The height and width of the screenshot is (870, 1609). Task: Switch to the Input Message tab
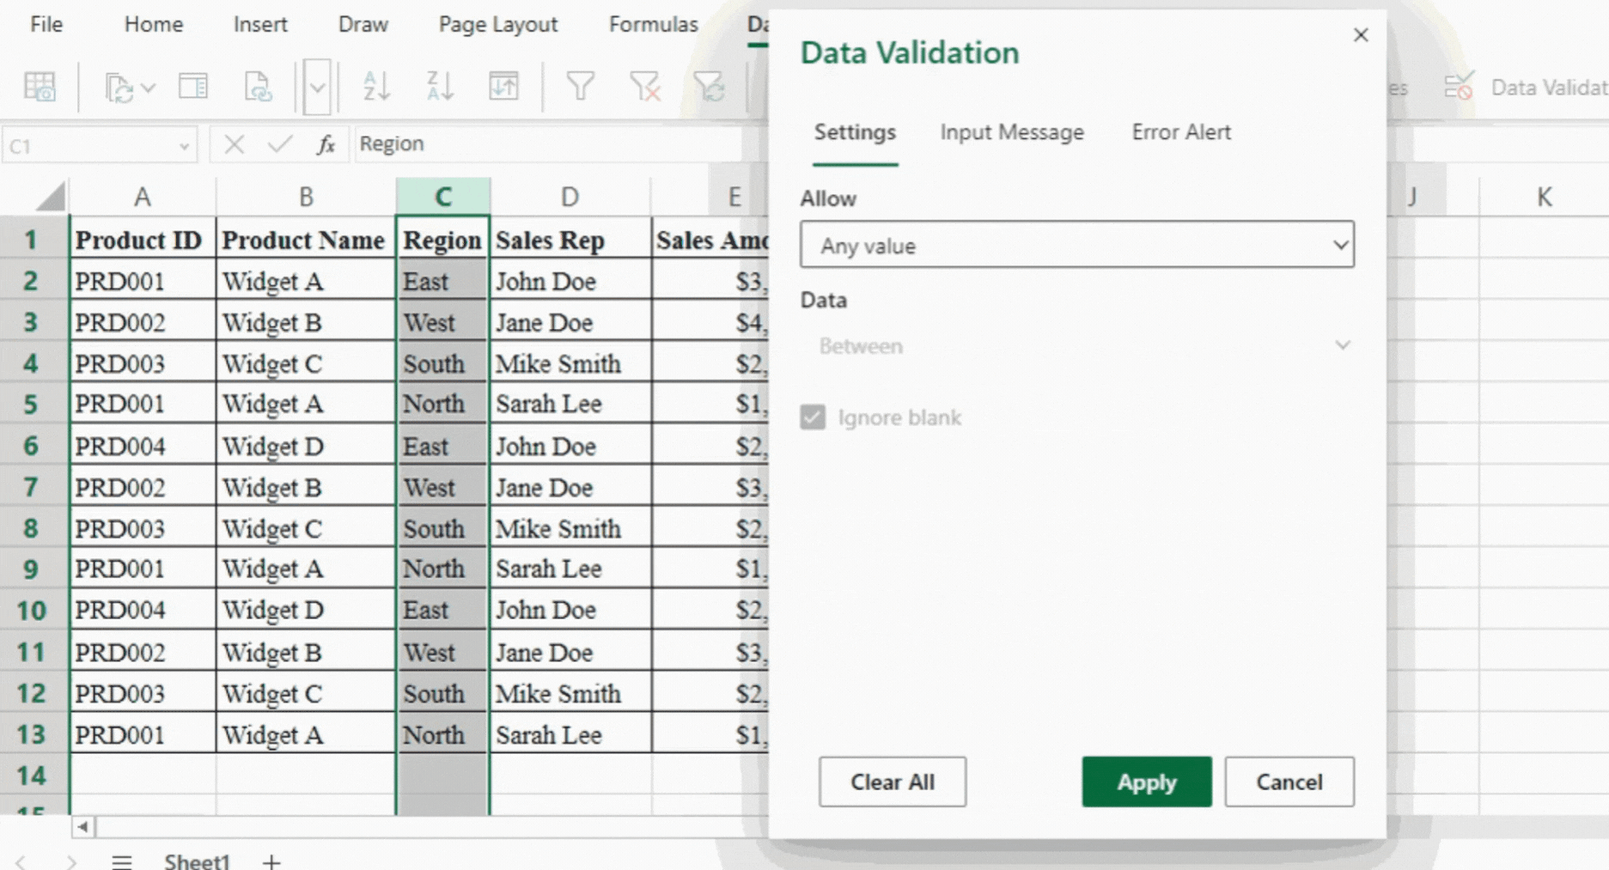pyautogui.click(x=1011, y=132)
